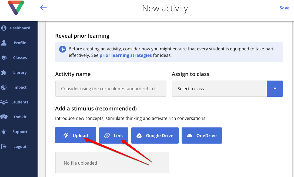The height and width of the screenshot is (177, 294).
Task: Click the Classes graduation cap icon
Action: pos(4,58)
